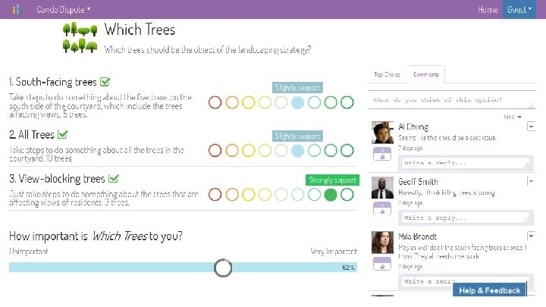546x307 pixels.
Task: Click the checkmark next to All Trees
Action: [x=63, y=135]
